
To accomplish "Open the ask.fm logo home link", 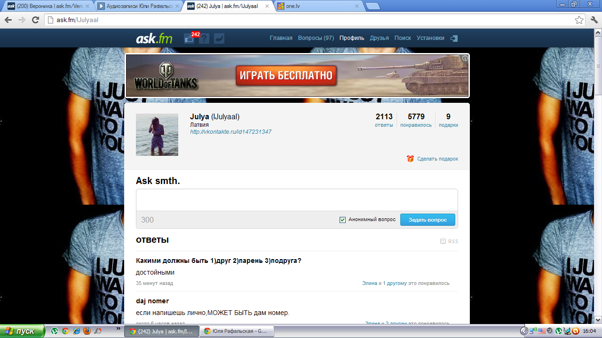I will [154, 38].
